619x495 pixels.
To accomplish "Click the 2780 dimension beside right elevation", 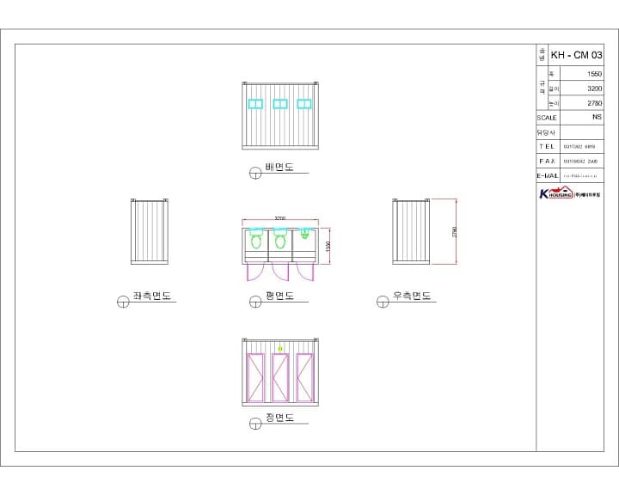I will tap(454, 232).
